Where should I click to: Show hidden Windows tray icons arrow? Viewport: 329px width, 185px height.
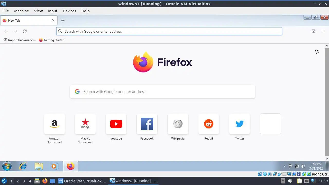284,166
